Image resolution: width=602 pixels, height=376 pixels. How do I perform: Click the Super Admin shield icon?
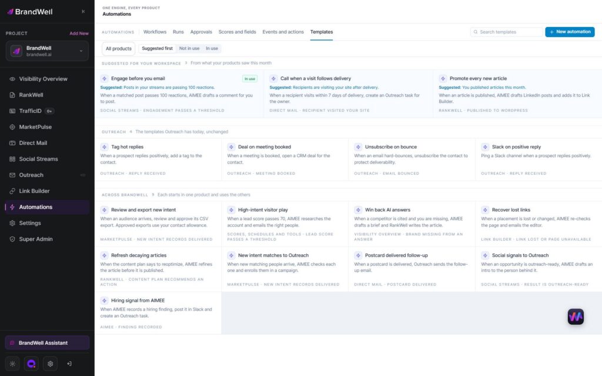(12, 239)
